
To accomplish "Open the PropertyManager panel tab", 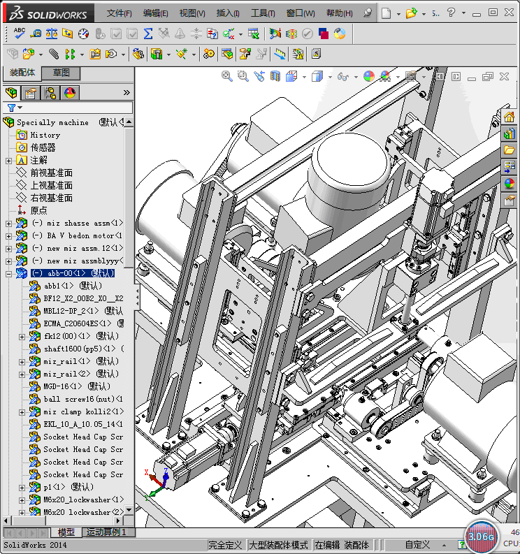I will [30, 93].
